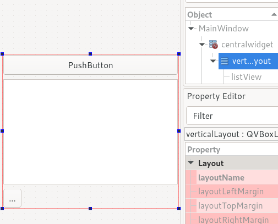
Task: Select listView in the object tree
Action: [x=246, y=77]
